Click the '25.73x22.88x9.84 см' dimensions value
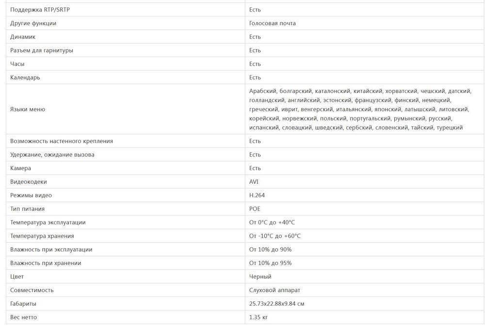The image size is (485, 327). [x=277, y=304]
